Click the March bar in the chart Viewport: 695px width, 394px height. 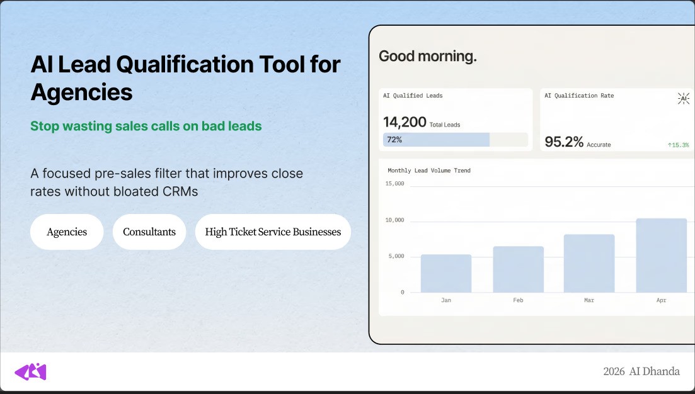tap(589, 264)
